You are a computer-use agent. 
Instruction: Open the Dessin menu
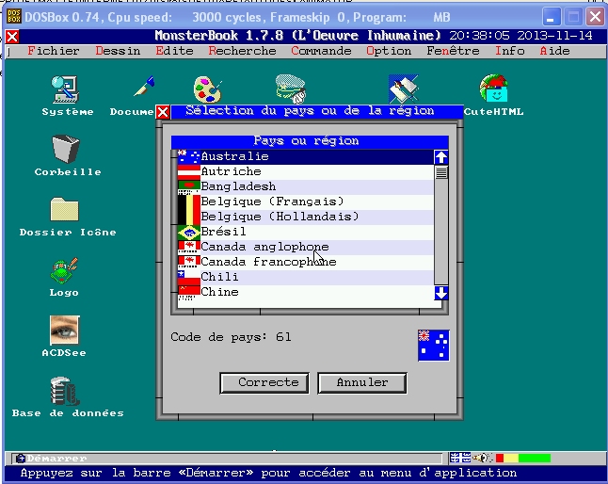pos(118,51)
